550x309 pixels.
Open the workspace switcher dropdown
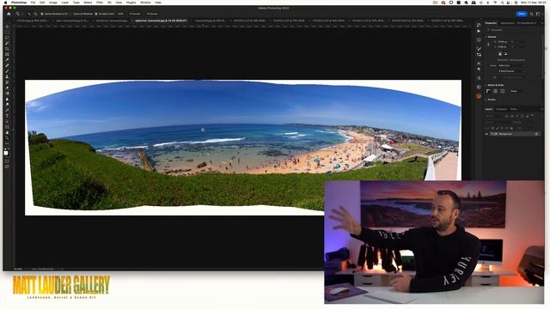coord(538,14)
